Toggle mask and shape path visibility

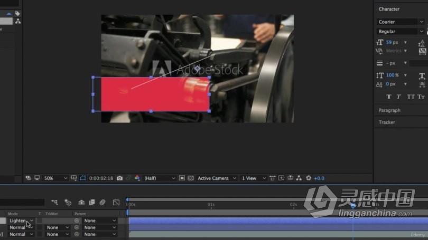coord(83,178)
